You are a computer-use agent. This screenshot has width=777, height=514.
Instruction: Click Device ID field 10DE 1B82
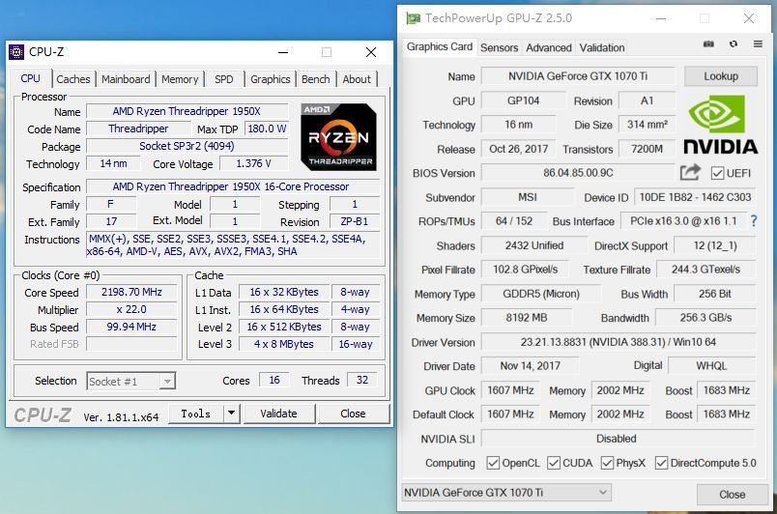pos(695,197)
